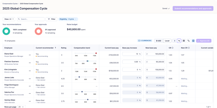The width and height of the screenshot is (217, 108).
Task: Open more options for Sabrina Fior
Action: pos(30,93)
